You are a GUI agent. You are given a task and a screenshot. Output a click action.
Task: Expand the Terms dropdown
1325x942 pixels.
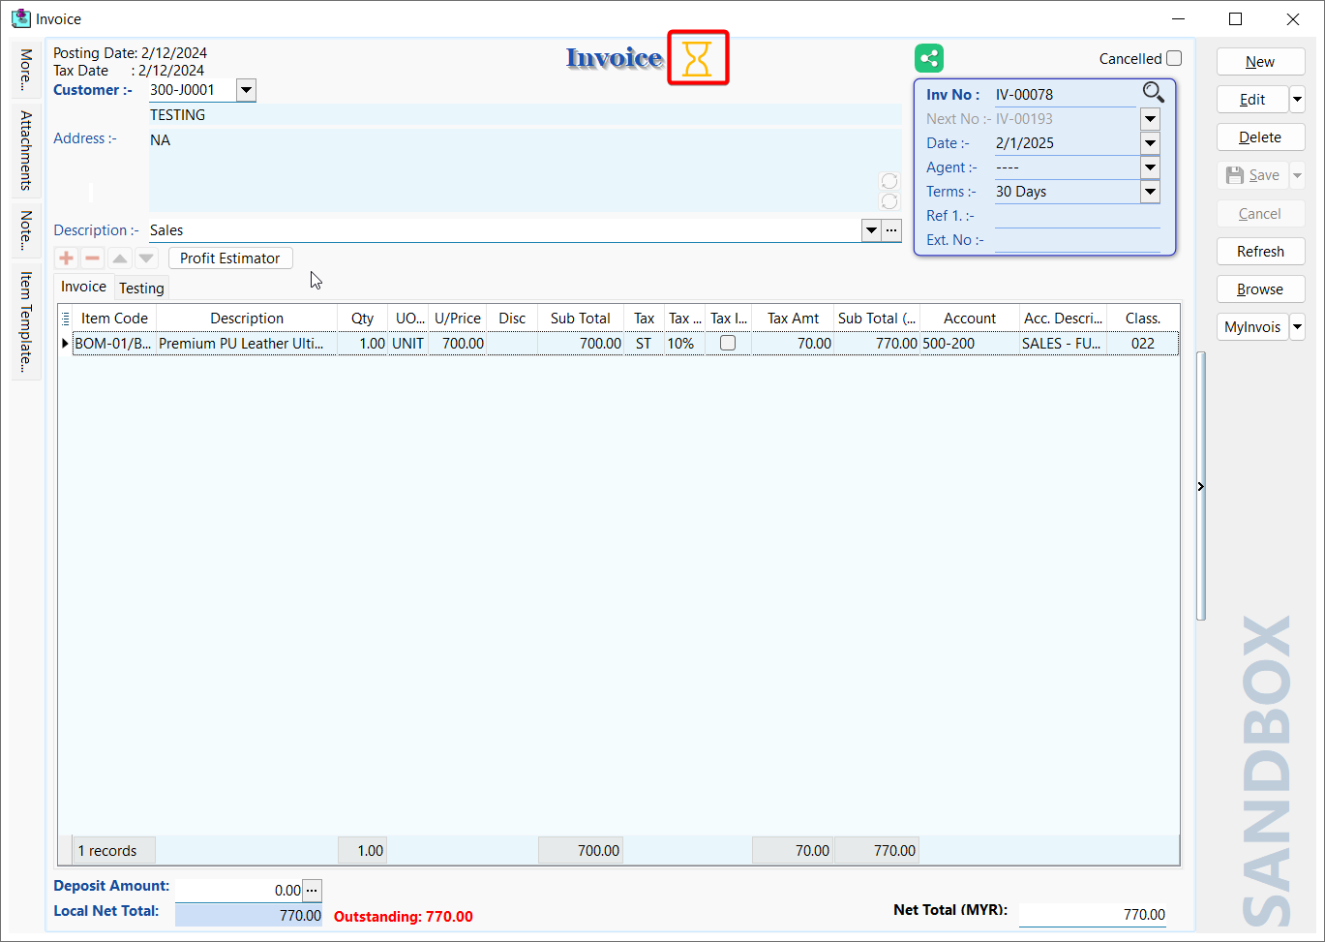1150,192
